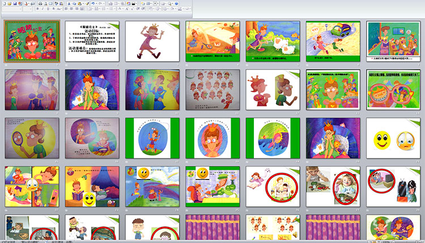Select slide showing princess dancing on white
This screenshot has height=243, width=425.
[152, 41]
